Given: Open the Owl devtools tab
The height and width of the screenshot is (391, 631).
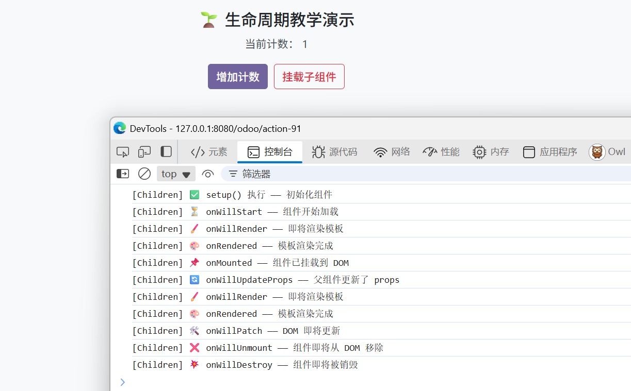Looking at the screenshot, I should pyautogui.click(x=607, y=152).
